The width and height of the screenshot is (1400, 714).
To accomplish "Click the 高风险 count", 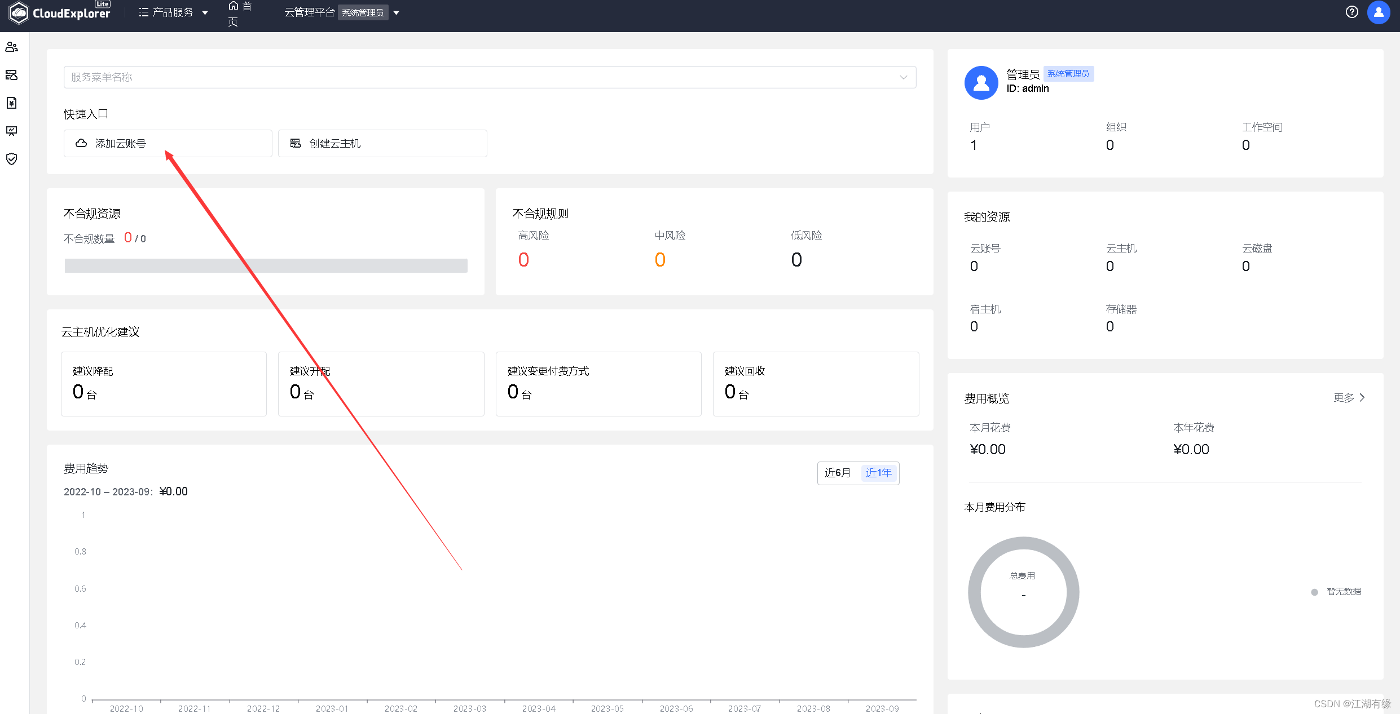I will (523, 260).
